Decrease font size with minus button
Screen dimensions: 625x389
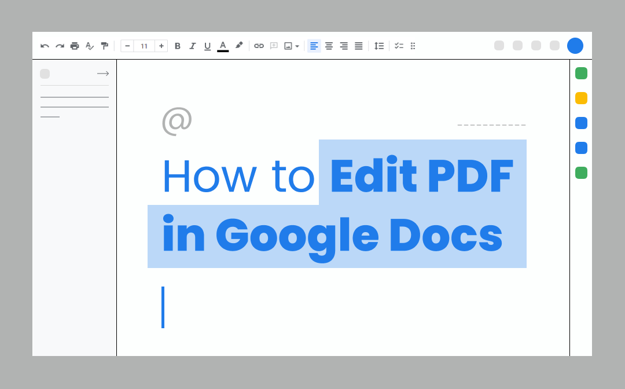tap(127, 46)
